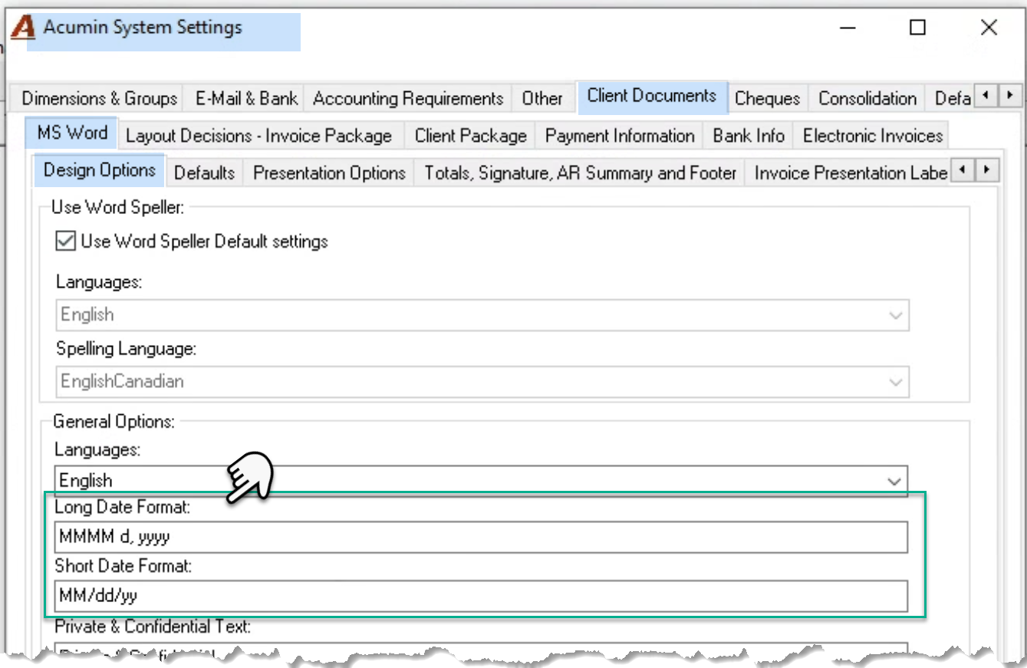Maximize the Acumin System Settings window
The height and width of the screenshot is (668, 1027).
coord(917,28)
